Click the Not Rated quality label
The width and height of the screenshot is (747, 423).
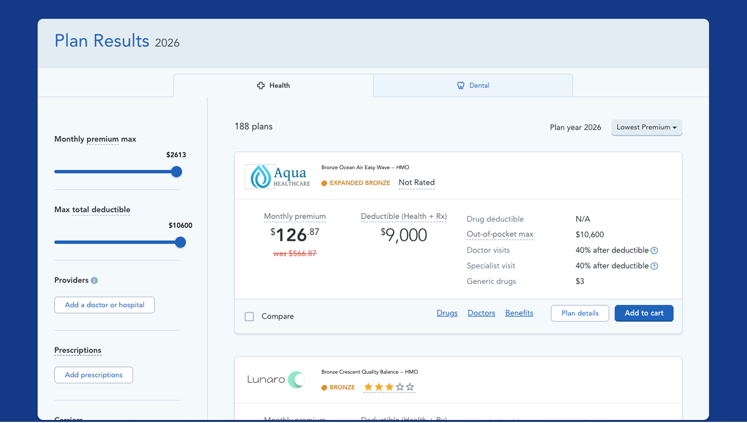[416, 183]
